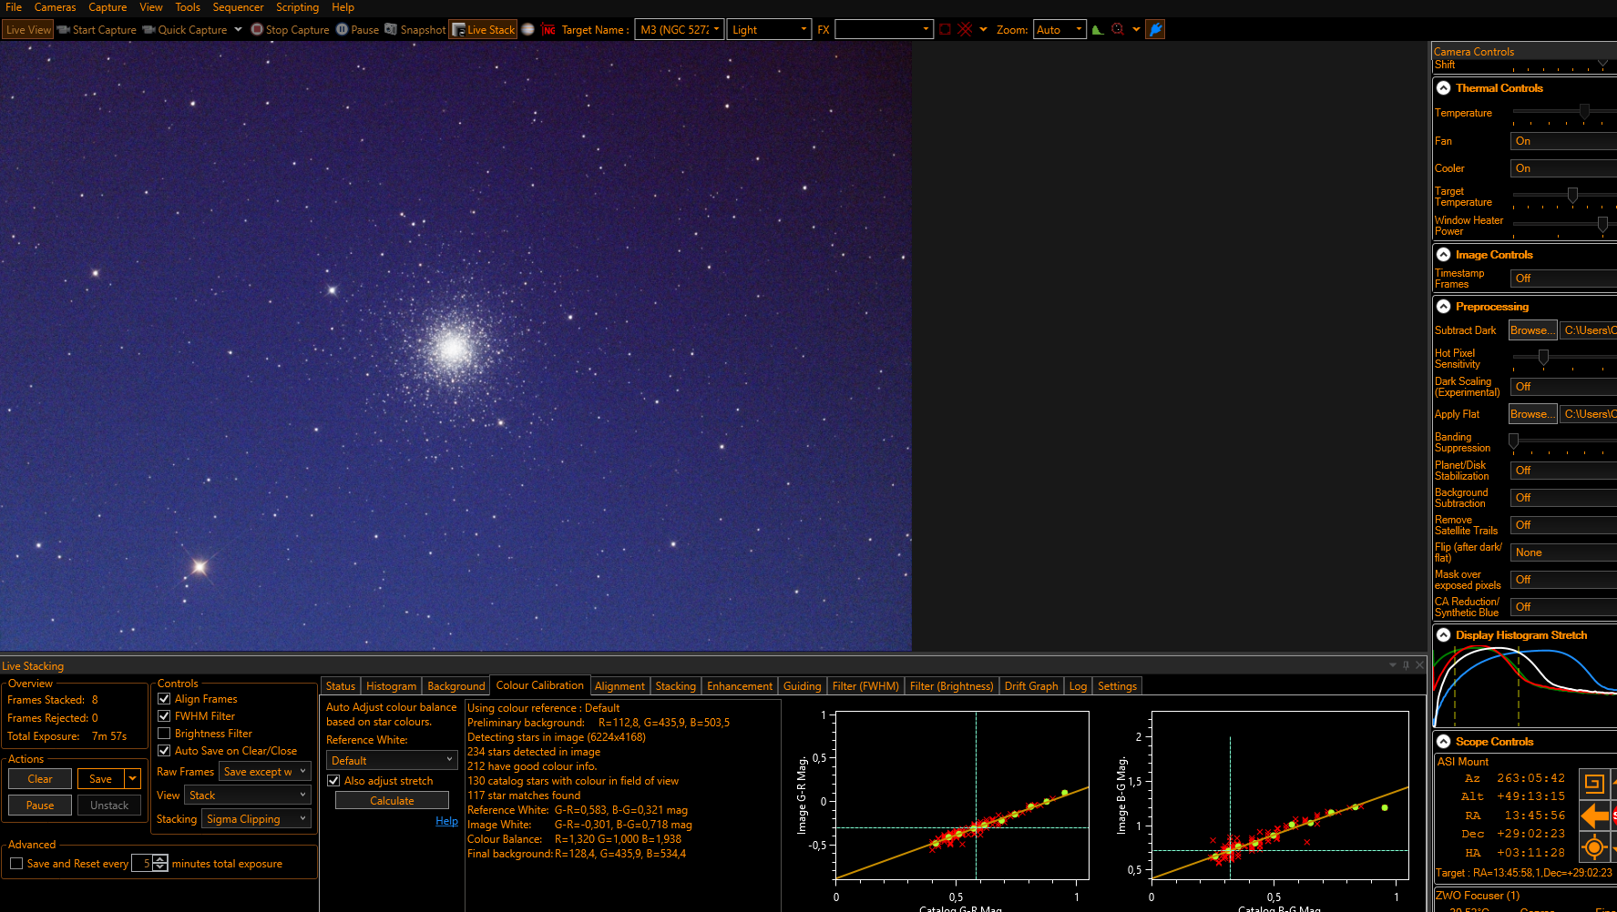Open the Save button dropdown arrow

coord(133,779)
